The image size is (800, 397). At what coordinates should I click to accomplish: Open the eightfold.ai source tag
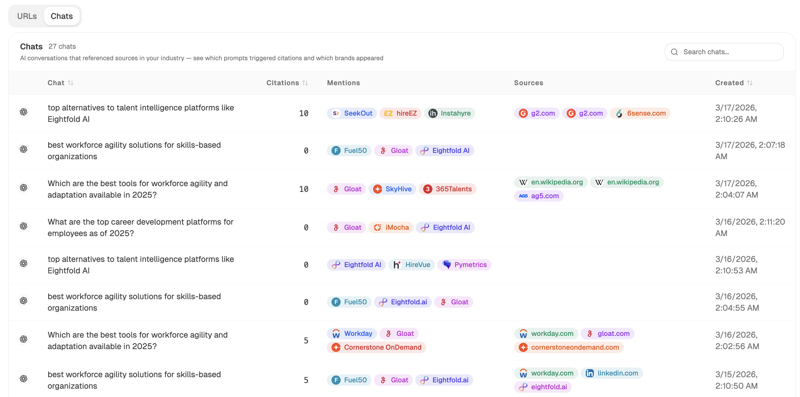[x=542, y=387]
